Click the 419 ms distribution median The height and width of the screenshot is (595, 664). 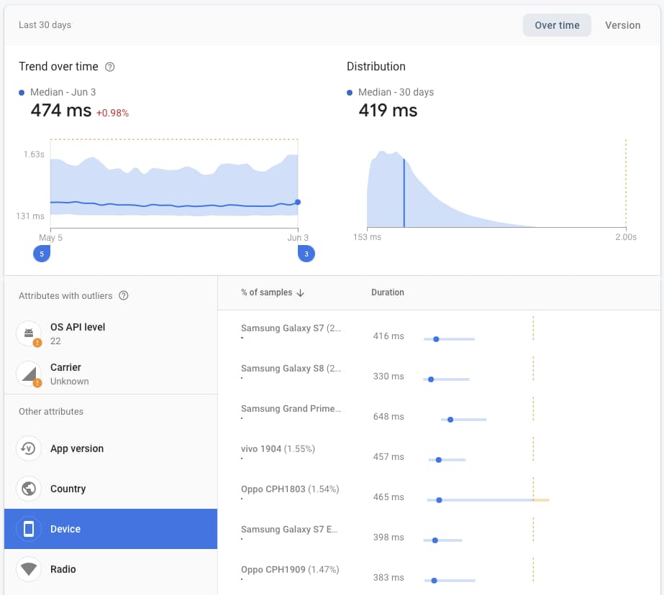[x=388, y=111]
